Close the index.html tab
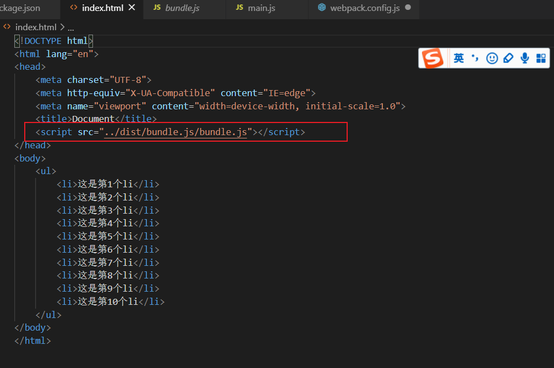 coord(132,7)
